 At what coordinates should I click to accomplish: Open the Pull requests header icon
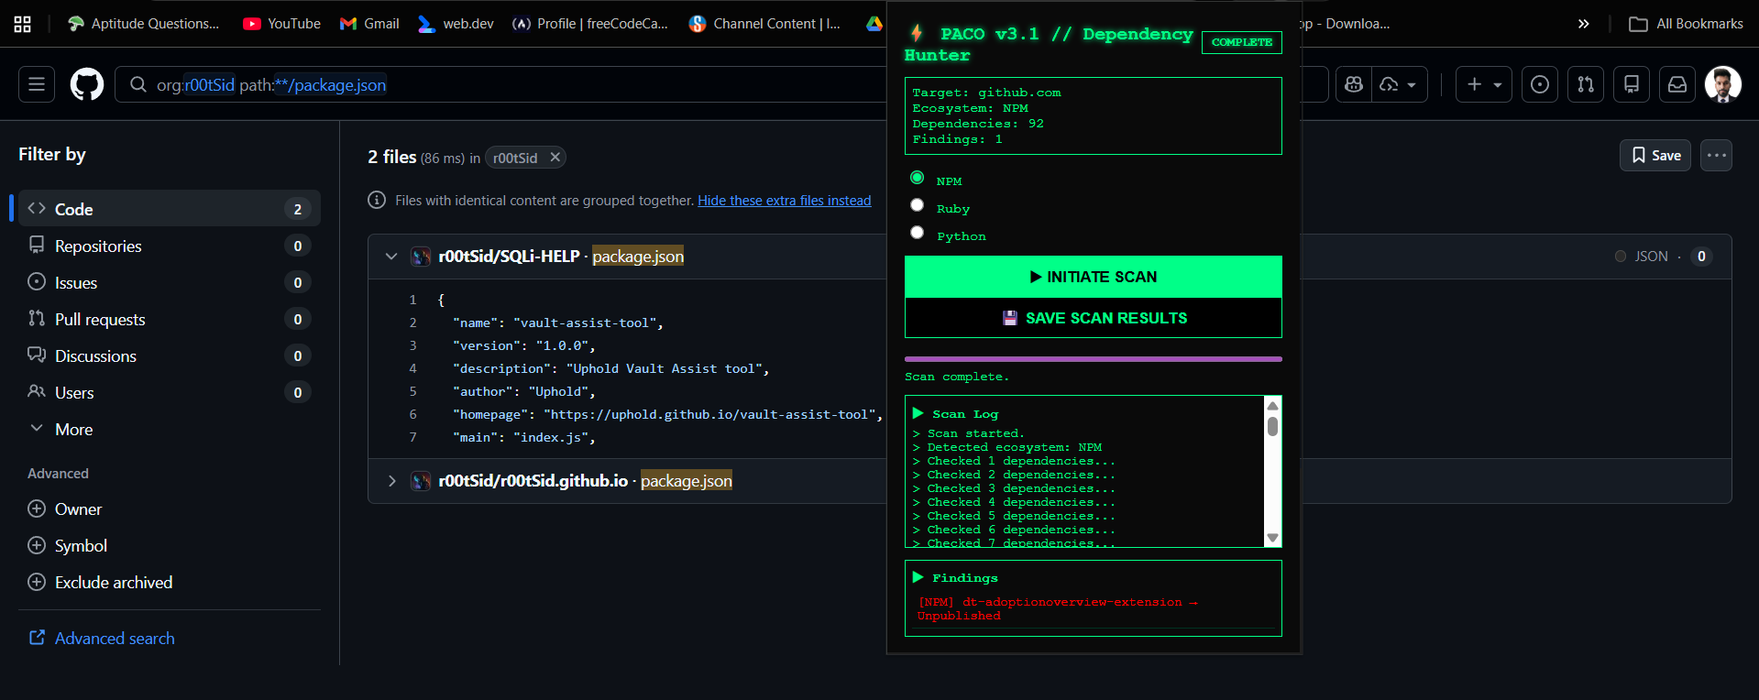(1586, 84)
